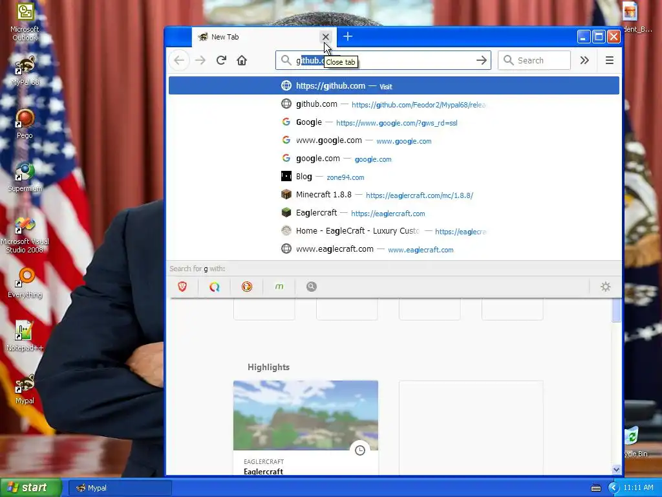Open the hamburger application menu

point(609,60)
